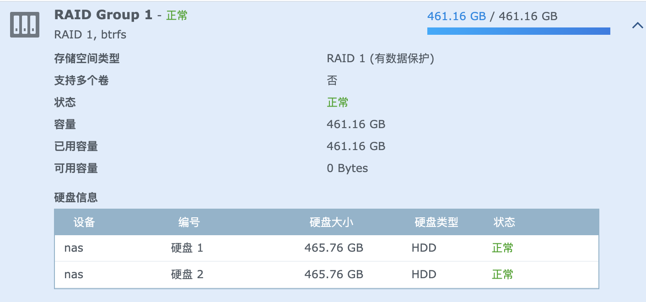Collapse the RAID Group 1 panel

637,26
